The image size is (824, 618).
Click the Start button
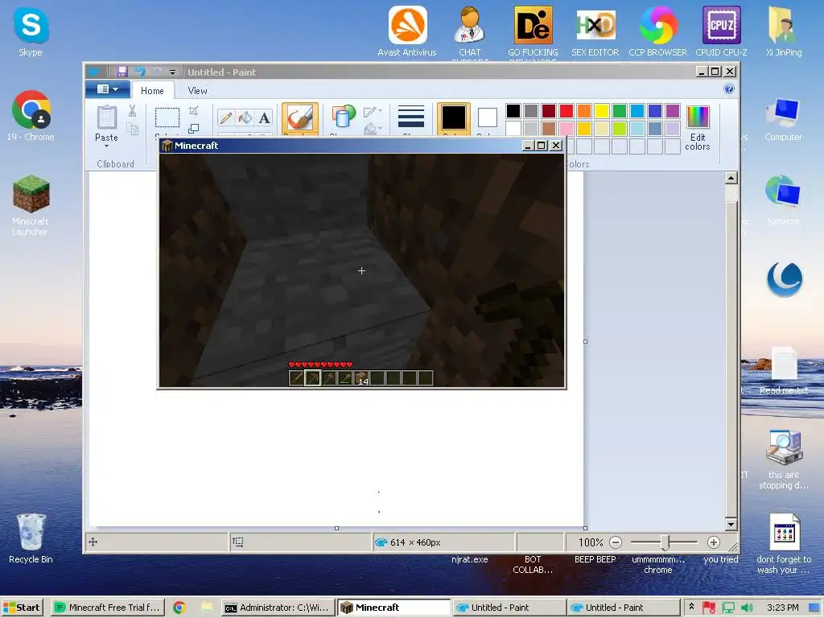click(x=22, y=608)
